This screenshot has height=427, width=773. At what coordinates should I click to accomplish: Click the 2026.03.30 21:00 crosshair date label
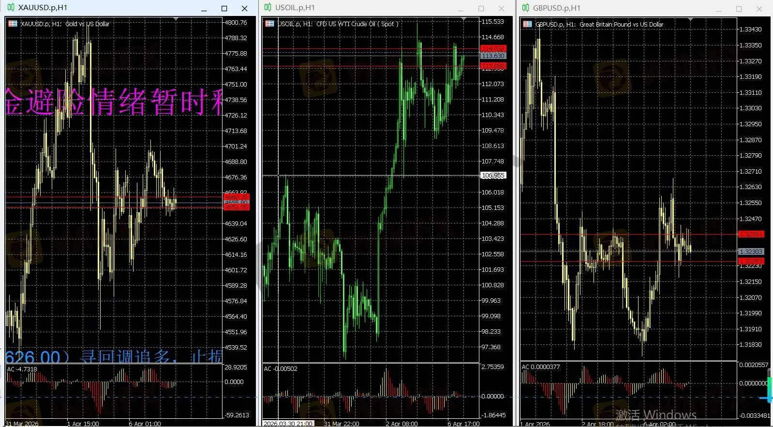coord(288,424)
